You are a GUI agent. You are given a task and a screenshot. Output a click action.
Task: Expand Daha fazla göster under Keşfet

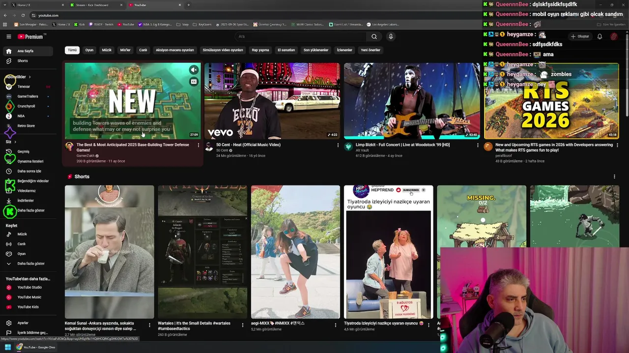28,264
